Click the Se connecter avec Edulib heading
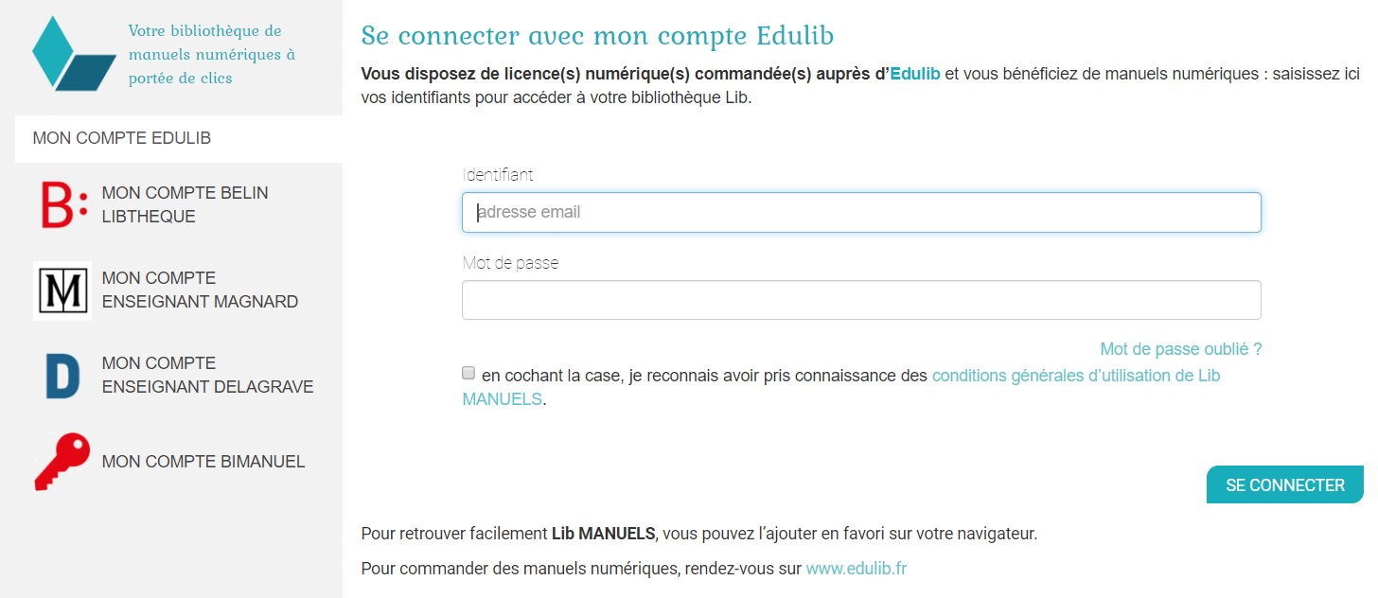The height and width of the screenshot is (598, 1378). coord(597,36)
